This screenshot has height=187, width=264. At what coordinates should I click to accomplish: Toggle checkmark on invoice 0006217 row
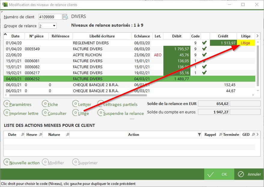tap(205, 73)
